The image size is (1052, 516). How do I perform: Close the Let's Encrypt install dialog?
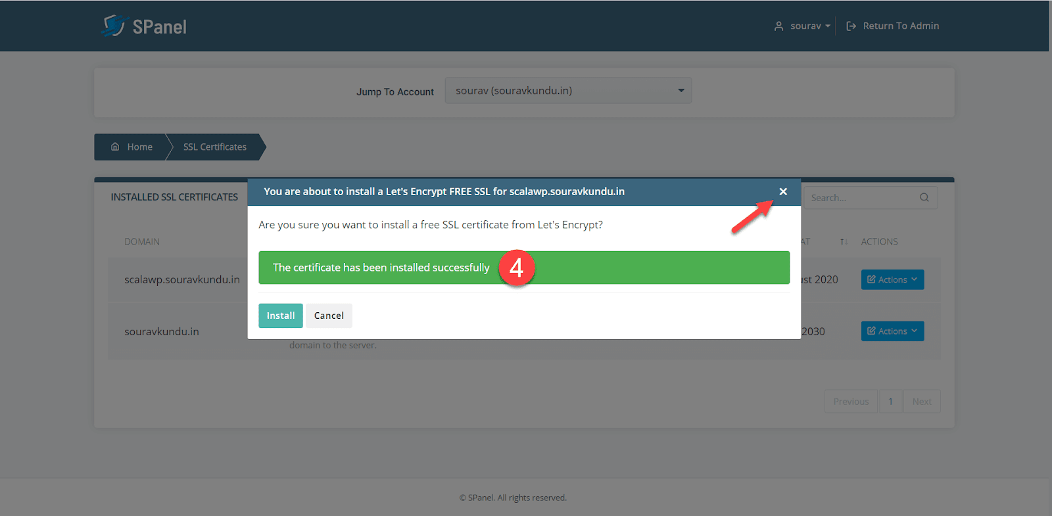click(783, 191)
